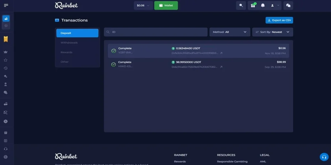
Task: Click the gray cherries slots icon
Action: (6, 104)
